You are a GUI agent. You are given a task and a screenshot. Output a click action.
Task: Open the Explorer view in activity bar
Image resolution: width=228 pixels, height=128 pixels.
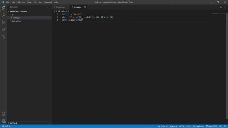pos(4,8)
